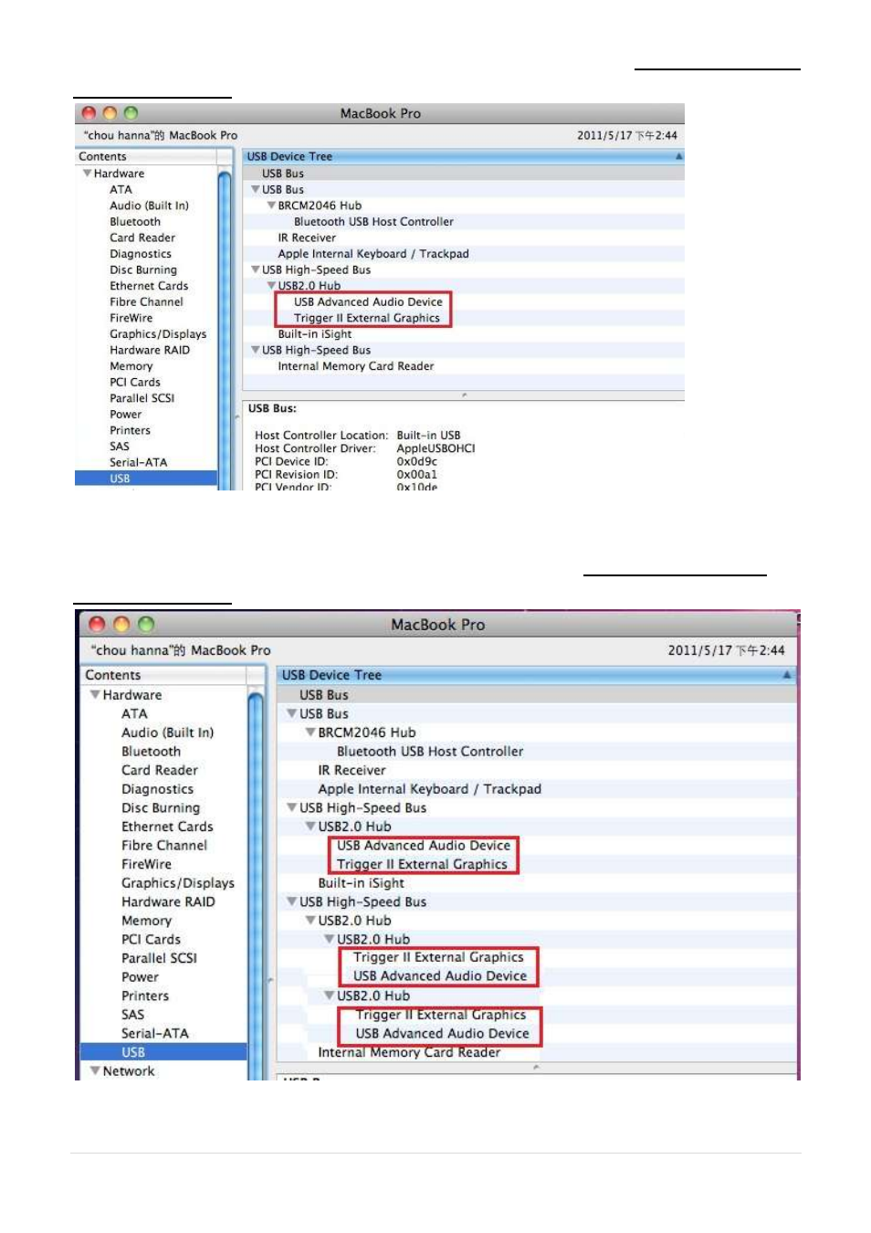Select Internal Memory Card Reader in the upper window
This screenshot has height=1233, width=871.
[356, 366]
